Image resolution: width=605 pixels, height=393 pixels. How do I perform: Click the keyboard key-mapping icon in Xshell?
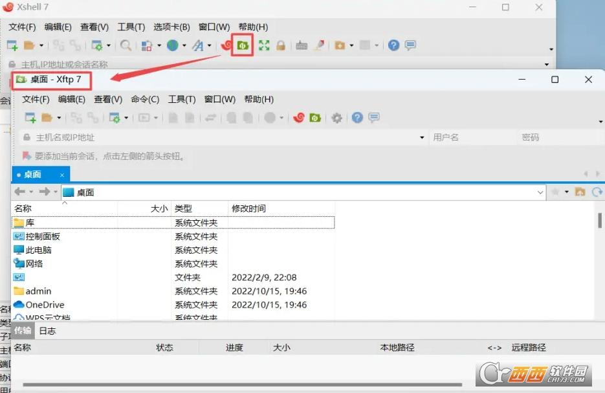[302, 45]
